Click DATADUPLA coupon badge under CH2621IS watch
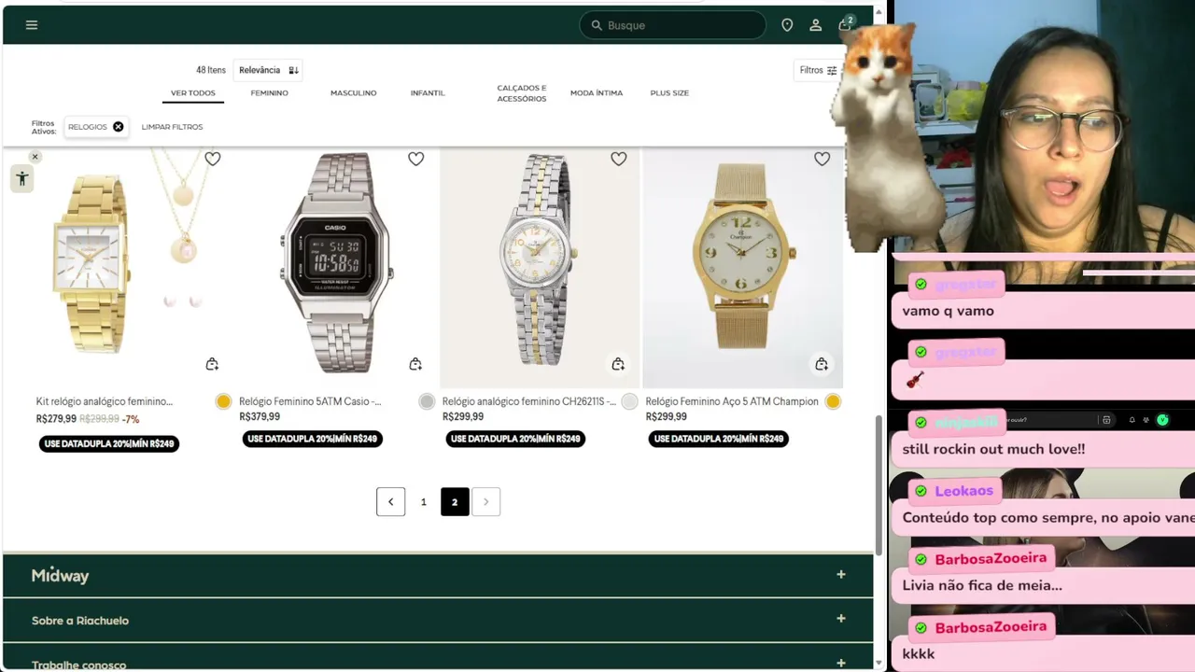Image resolution: width=1195 pixels, height=672 pixels. click(515, 439)
